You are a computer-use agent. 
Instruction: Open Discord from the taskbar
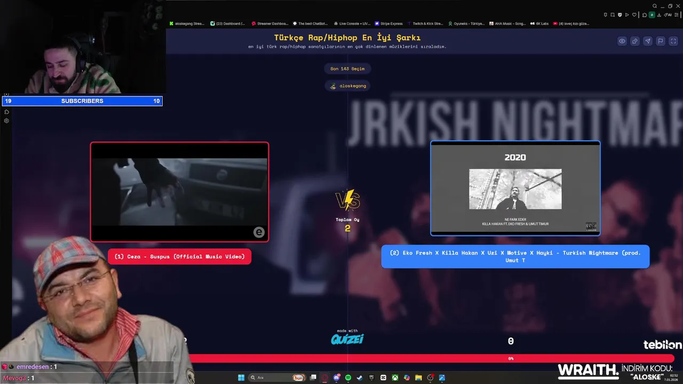tap(337, 378)
